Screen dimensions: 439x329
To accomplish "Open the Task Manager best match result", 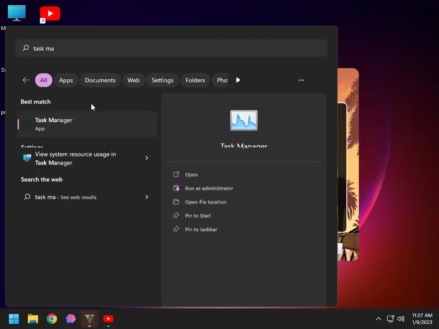I will [x=87, y=124].
